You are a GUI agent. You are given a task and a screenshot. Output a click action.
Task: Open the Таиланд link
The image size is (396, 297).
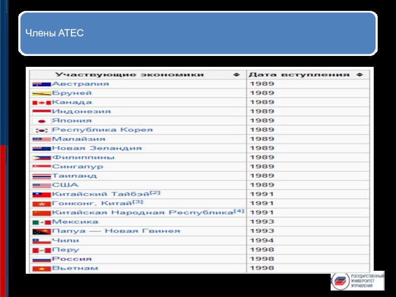click(74, 176)
